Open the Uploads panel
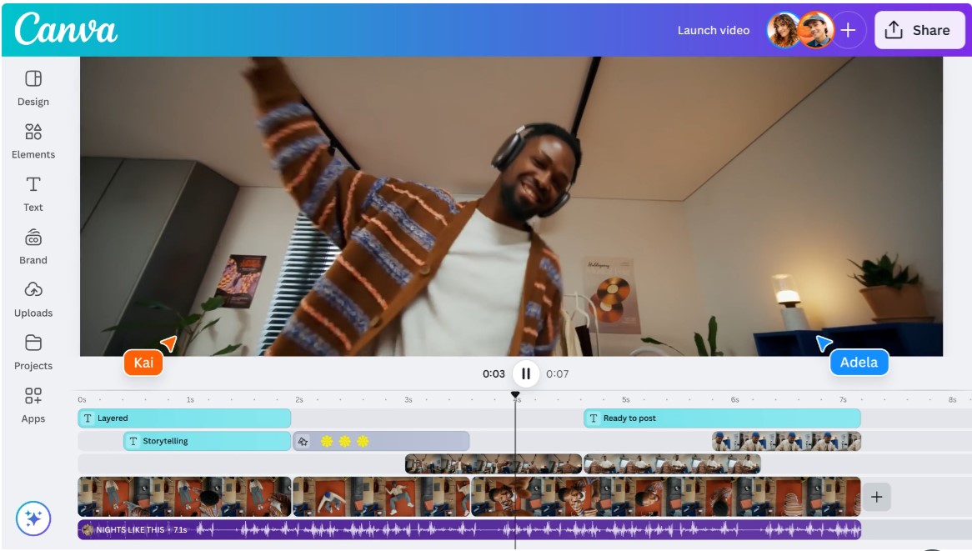The width and height of the screenshot is (972, 551). click(x=33, y=298)
